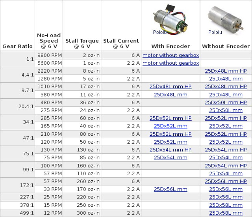Select the 2220 RPM speed cell
This screenshot has width=252, height=217.
[x=49, y=71]
